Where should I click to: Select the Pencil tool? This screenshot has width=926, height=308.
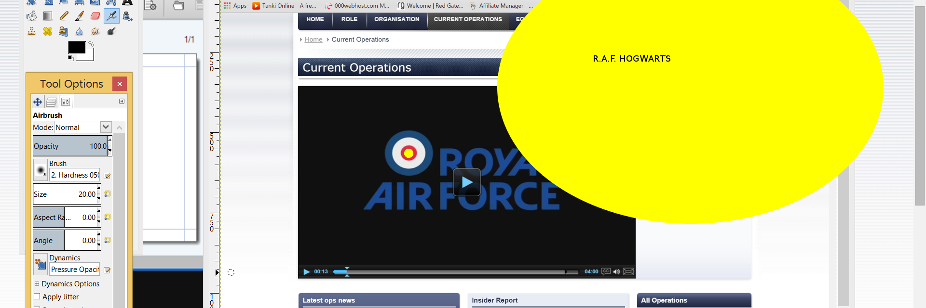click(64, 16)
